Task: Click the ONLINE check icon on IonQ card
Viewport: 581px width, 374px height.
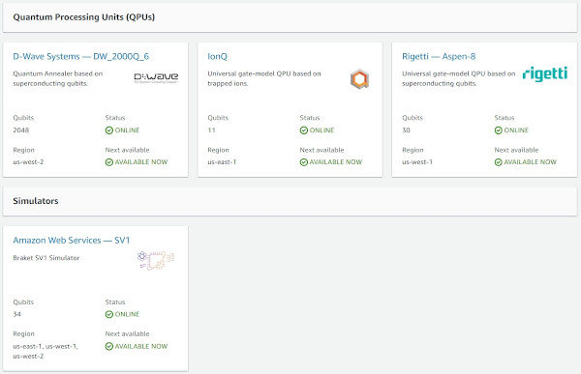Action: [x=304, y=130]
